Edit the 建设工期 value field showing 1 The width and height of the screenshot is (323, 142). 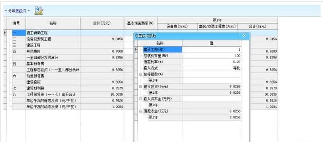pos(211,49)
